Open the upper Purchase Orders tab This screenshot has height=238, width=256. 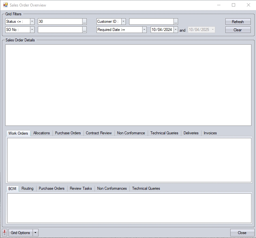68,133
